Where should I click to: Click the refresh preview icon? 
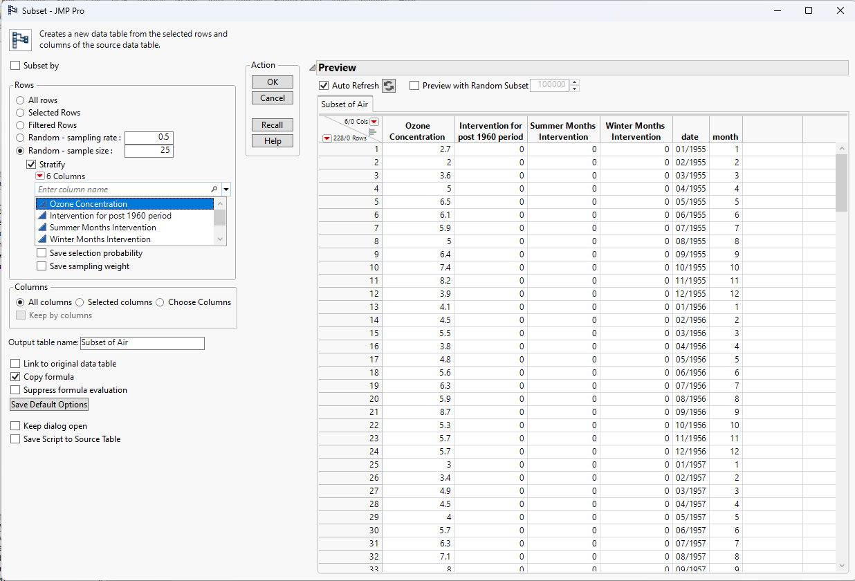click(x=389, y=86)
